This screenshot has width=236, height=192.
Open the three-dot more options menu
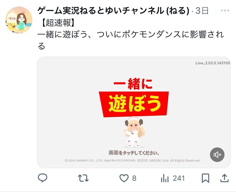[x=225, y=11]
